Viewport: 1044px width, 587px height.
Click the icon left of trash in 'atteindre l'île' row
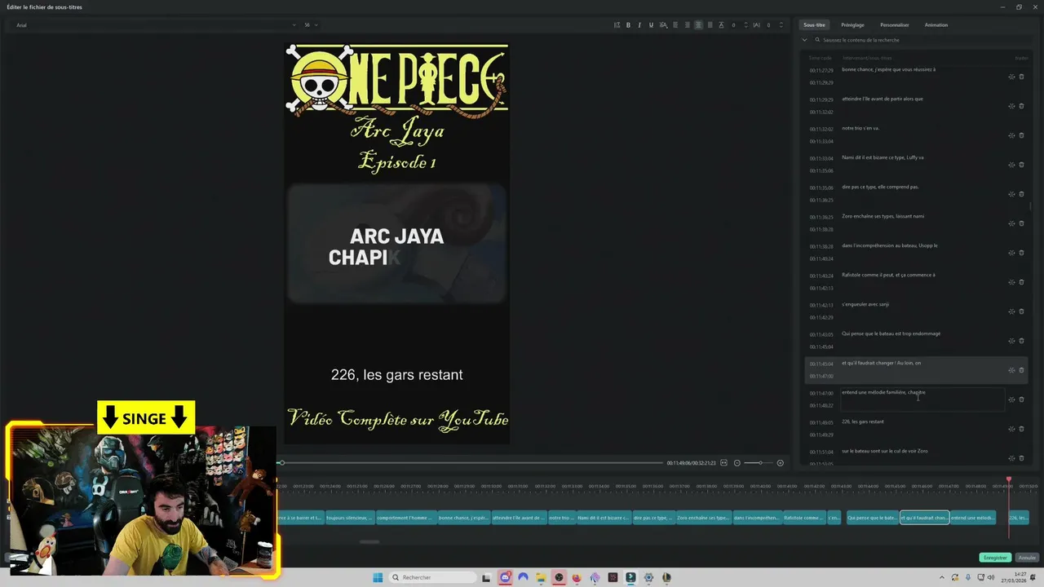[1011, 106]
